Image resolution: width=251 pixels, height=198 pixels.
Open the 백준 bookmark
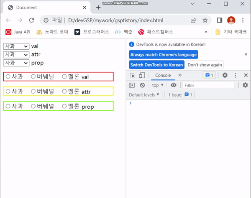(123, 32)
